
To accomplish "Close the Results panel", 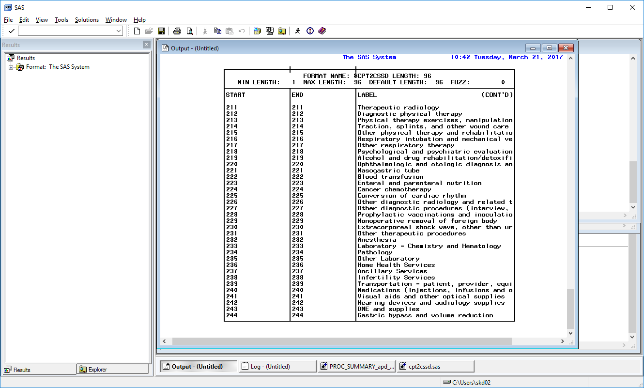I will pyautogui.click(x=146, y=45).
